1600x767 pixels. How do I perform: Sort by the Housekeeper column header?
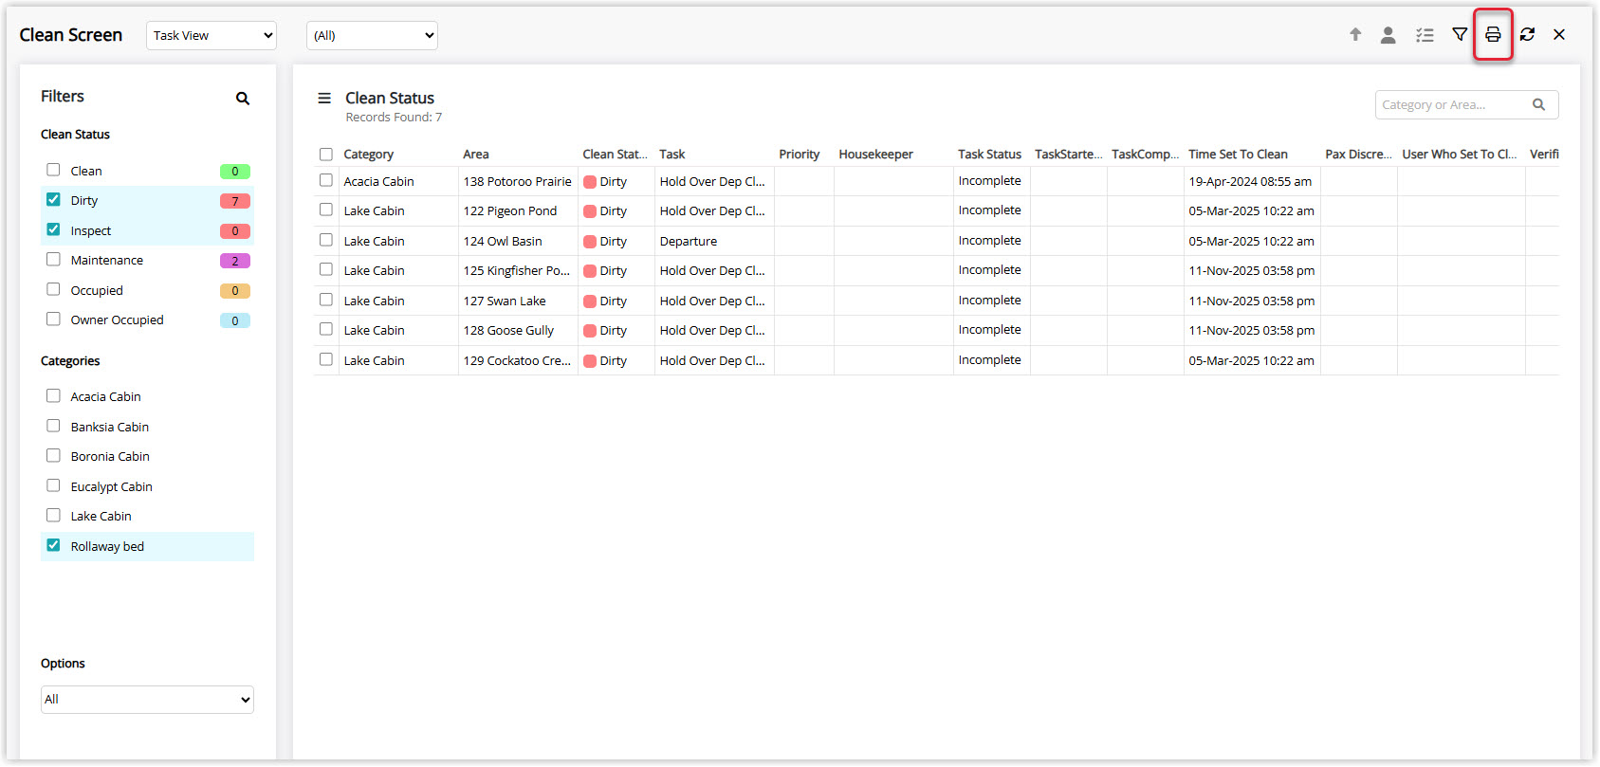(875, 155)
